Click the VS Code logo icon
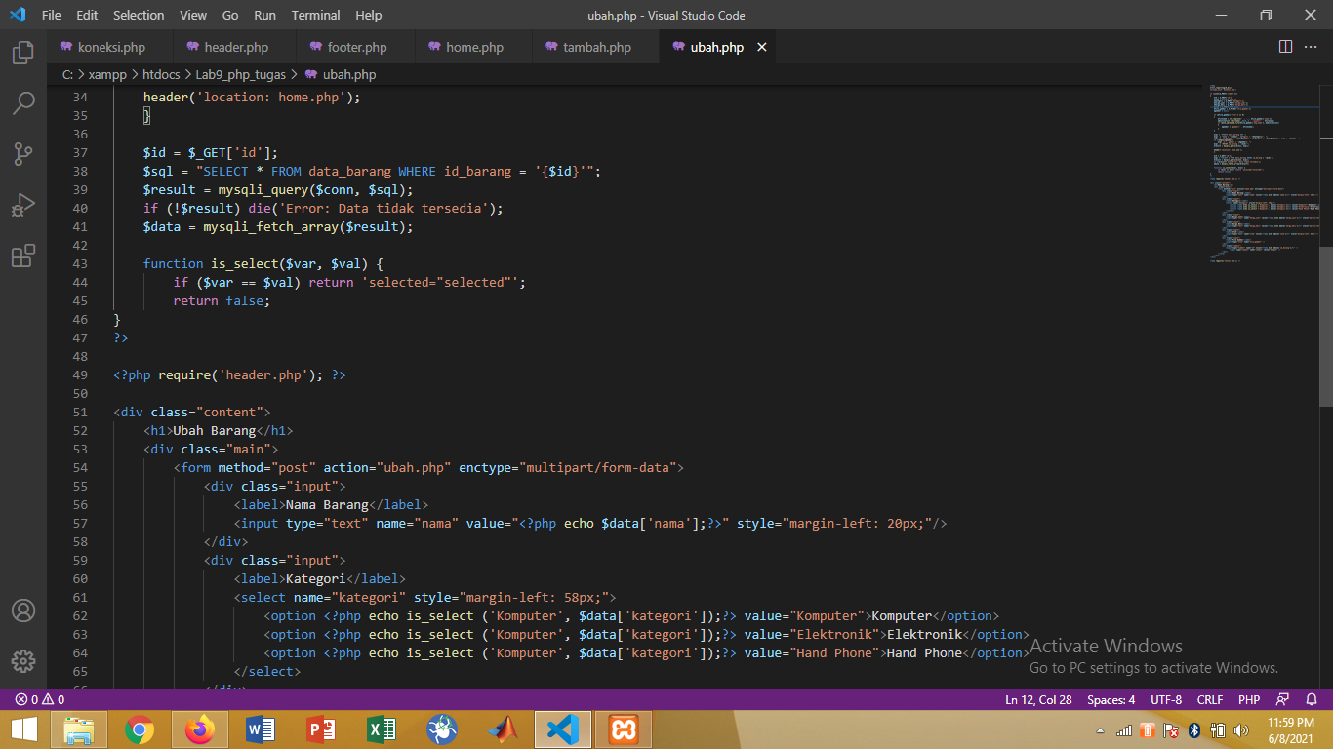The height and width of the screenshot is (749, 1333). click(17, 15)
